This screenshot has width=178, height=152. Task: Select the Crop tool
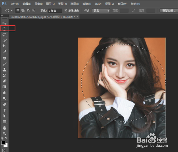4,46
